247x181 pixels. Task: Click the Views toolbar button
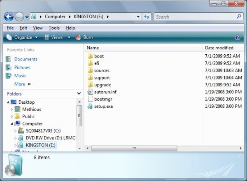click(x=53, y=37)
